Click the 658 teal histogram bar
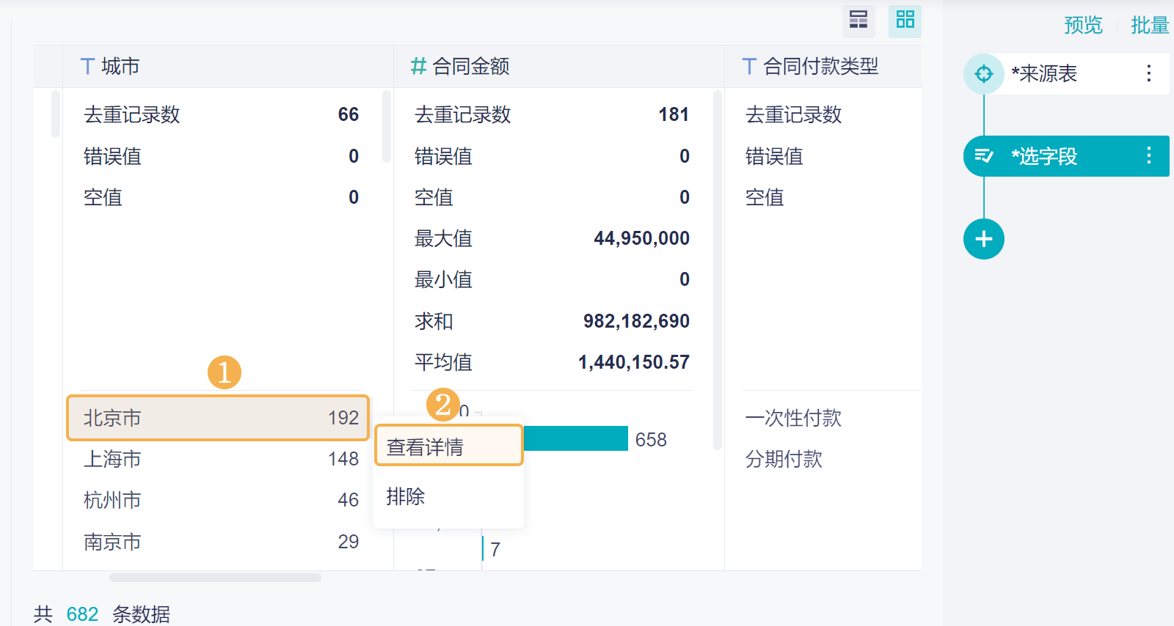The height and width of the screenshot is (626, 1174). pos(575,439)
